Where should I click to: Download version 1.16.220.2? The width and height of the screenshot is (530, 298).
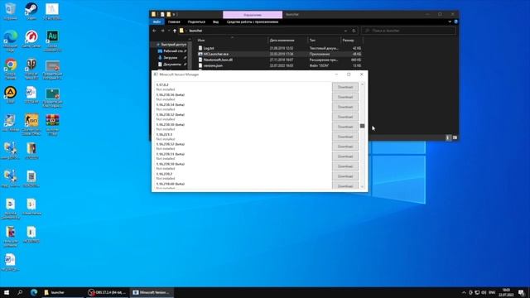coord(345,176)
